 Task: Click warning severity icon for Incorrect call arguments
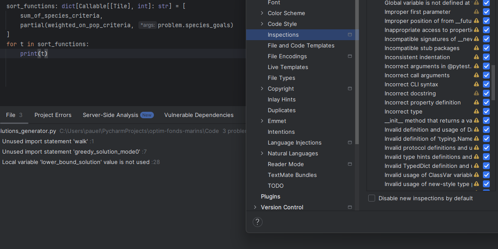pyautogui.click(x=476, y=76)
